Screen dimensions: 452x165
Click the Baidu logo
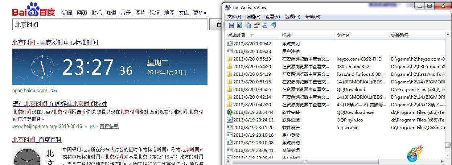pos(33,10)
